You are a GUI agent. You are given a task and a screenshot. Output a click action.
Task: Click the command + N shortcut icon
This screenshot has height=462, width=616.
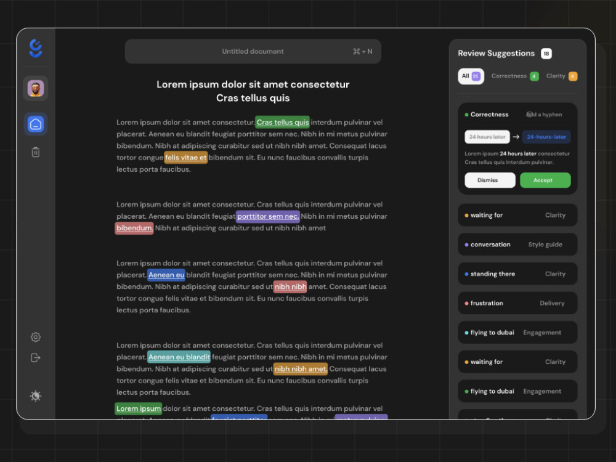pos(362,52)
